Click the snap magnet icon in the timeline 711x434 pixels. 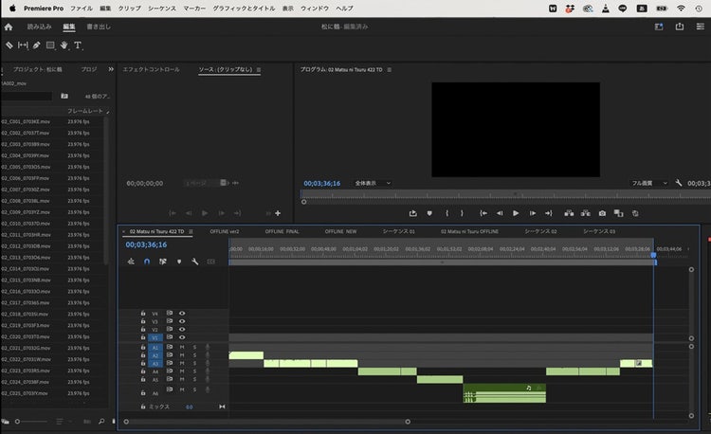(147, 261)
